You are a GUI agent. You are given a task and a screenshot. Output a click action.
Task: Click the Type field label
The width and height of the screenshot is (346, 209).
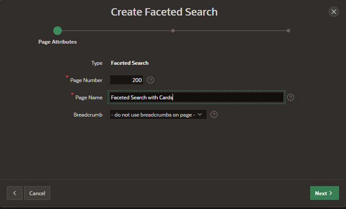coord(97,63)
